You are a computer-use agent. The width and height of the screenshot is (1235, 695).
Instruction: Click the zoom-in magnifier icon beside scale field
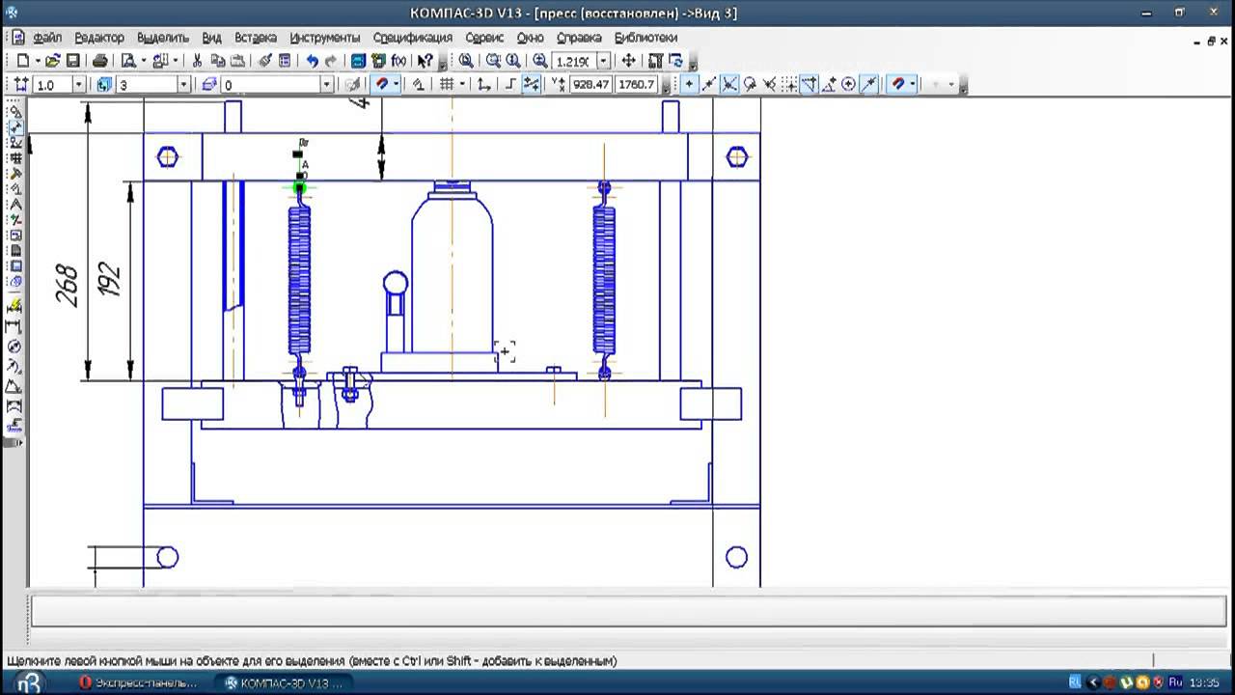539,61
